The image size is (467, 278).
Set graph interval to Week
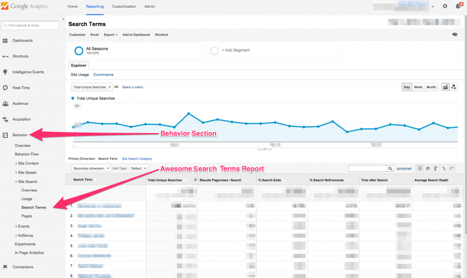pos(418,87)
